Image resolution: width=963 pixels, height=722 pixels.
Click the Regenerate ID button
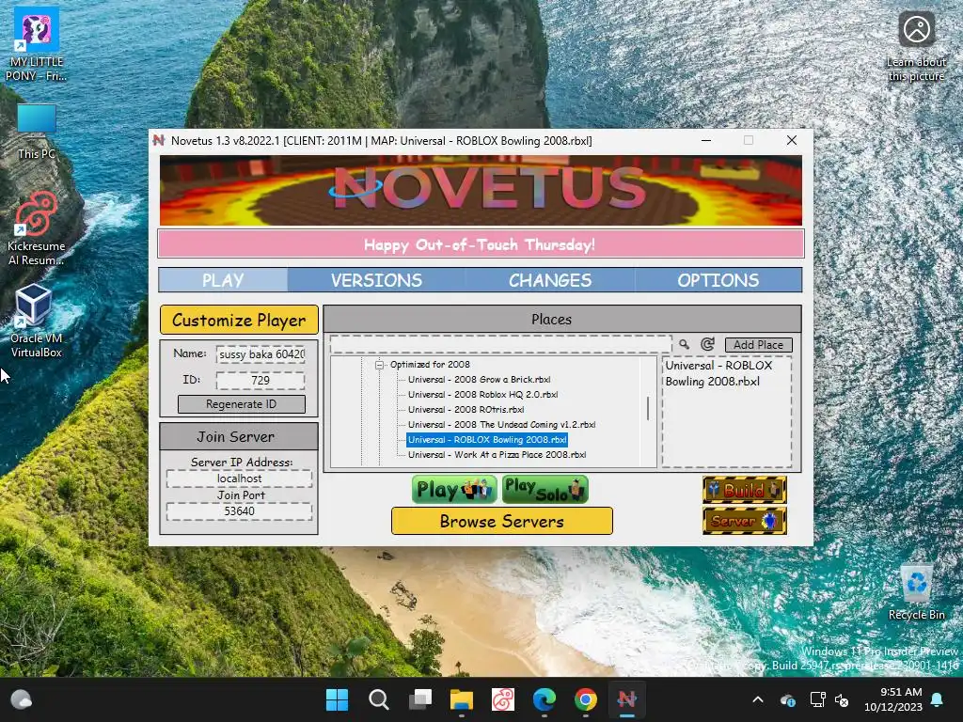coord(242,404)
